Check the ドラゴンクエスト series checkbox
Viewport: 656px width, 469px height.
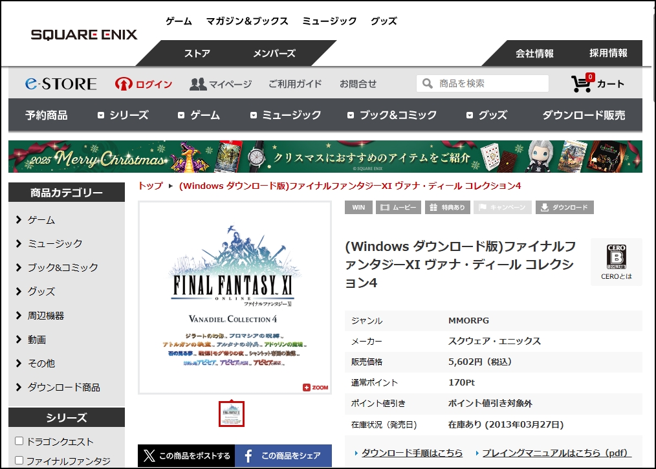pos(19,441)
